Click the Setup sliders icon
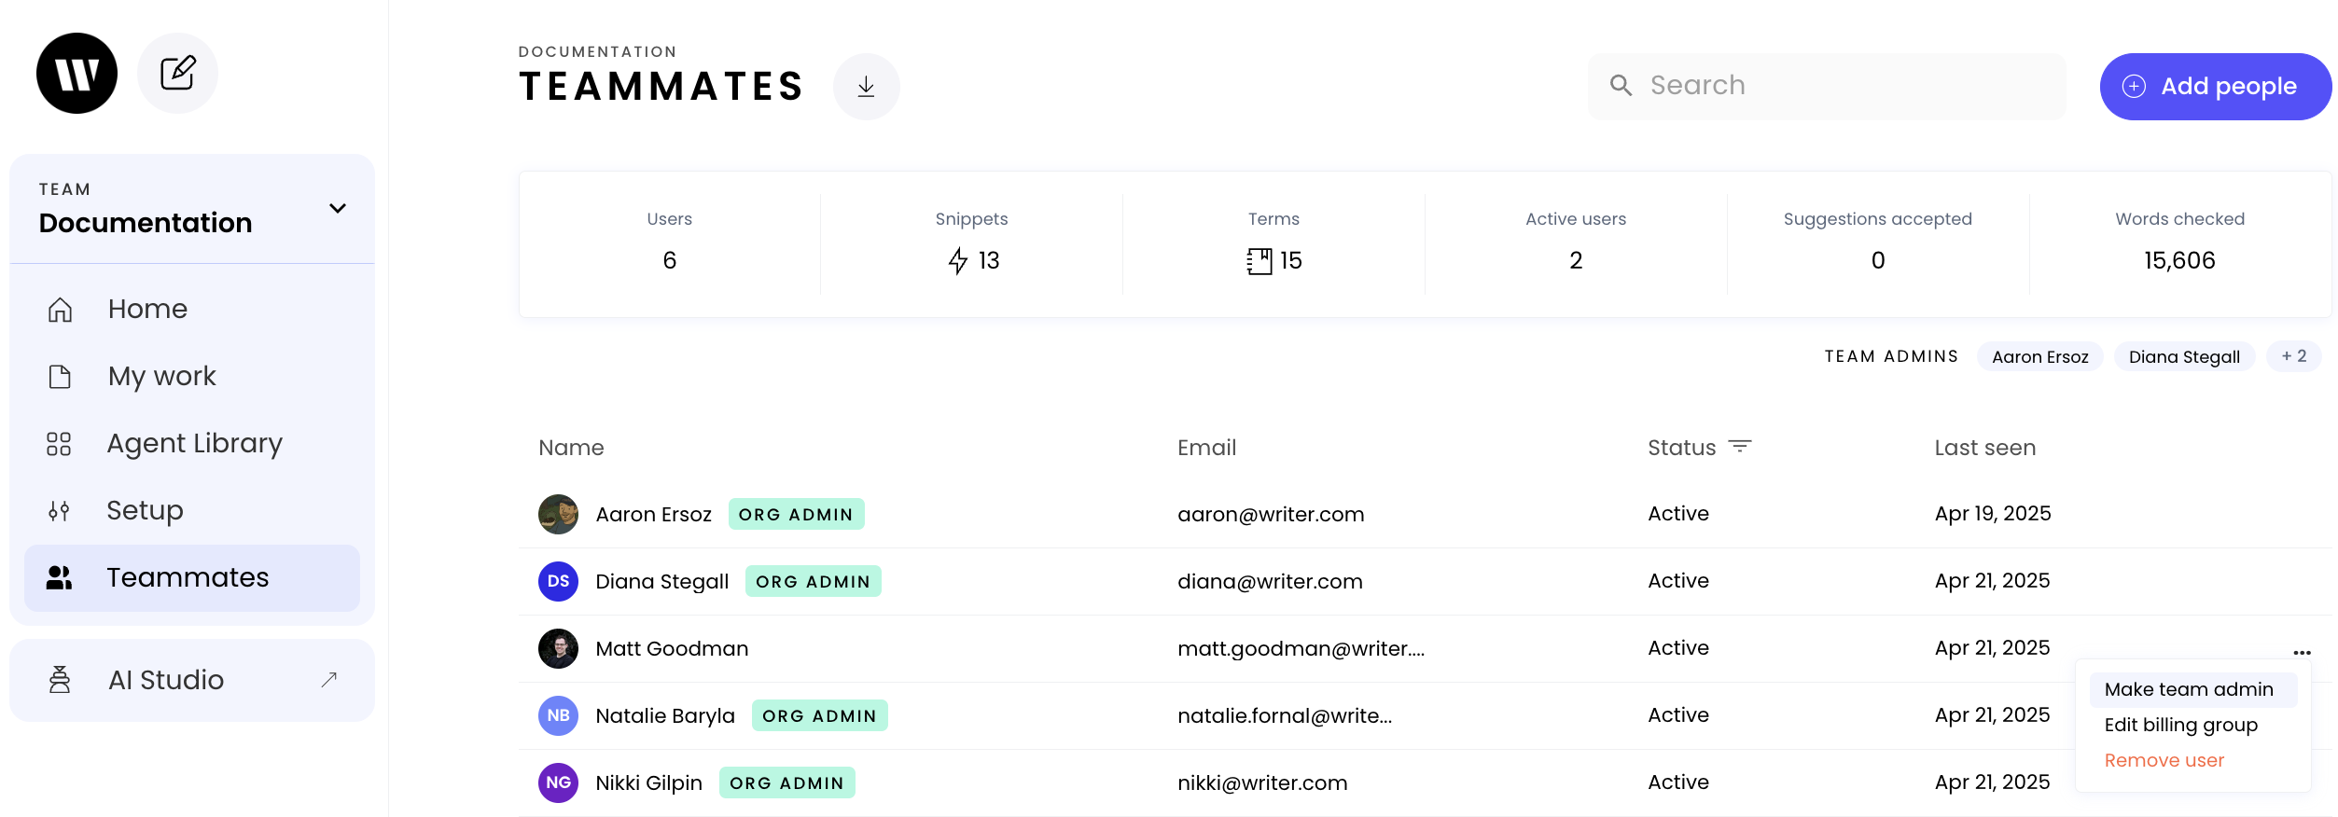 (60, 510)
